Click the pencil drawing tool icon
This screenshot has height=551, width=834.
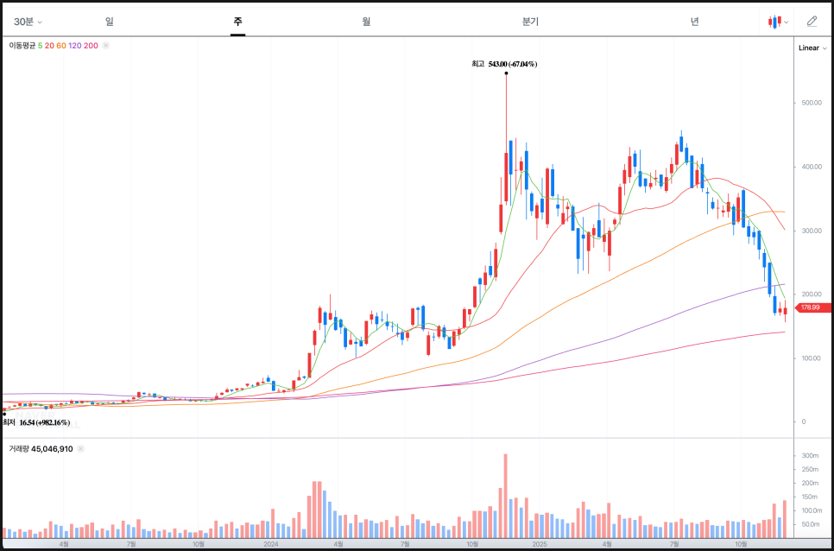(812, 22)
